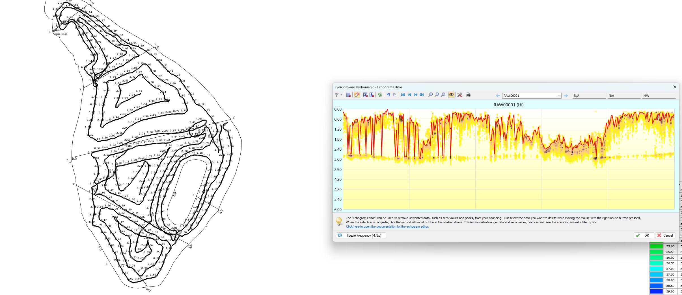Select the 57.00 cyan color swatch
The width and height of the screenshot is (682, 295).
[656, 269]
